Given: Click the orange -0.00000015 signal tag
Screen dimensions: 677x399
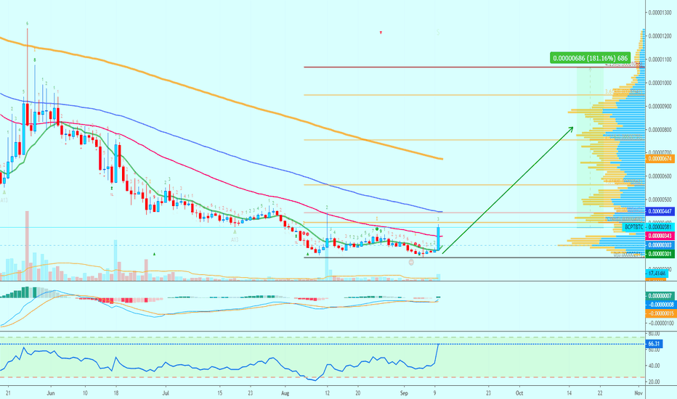Looking at the screenshot, I should [660, 313].
